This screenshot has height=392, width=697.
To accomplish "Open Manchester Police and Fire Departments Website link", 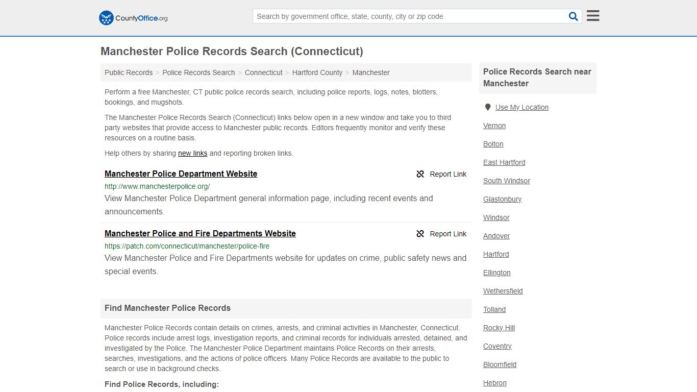I will (x=200, y=233).
